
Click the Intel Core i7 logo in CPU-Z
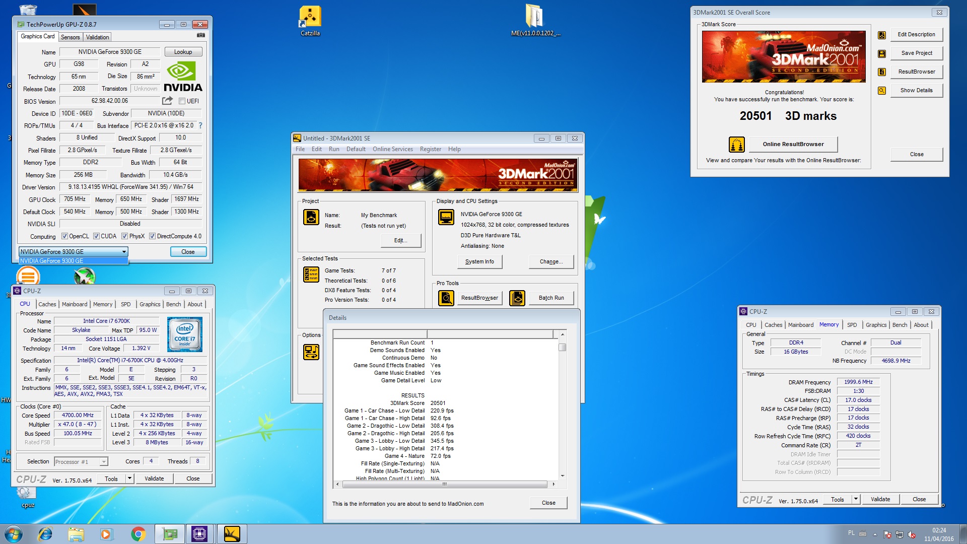click(x=185, y=334)
